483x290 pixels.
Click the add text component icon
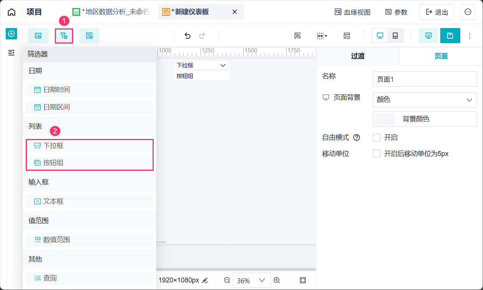89,36
